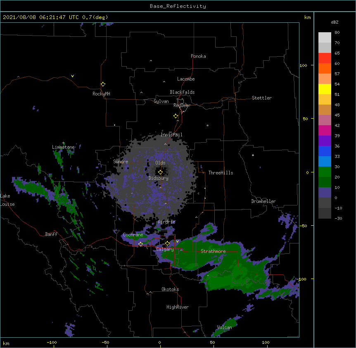Click the Ponoka city label

[198, 56]
